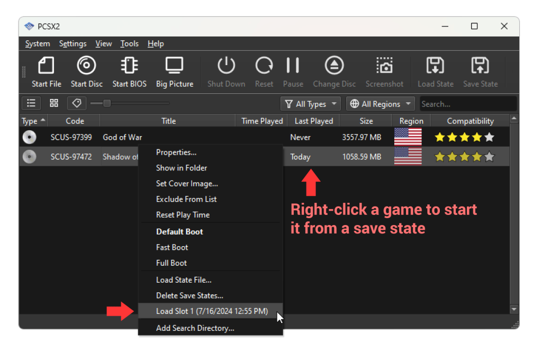Click Reset Play Time
The height and width of the screenshot is (351, 542).
tap(211, 215)
